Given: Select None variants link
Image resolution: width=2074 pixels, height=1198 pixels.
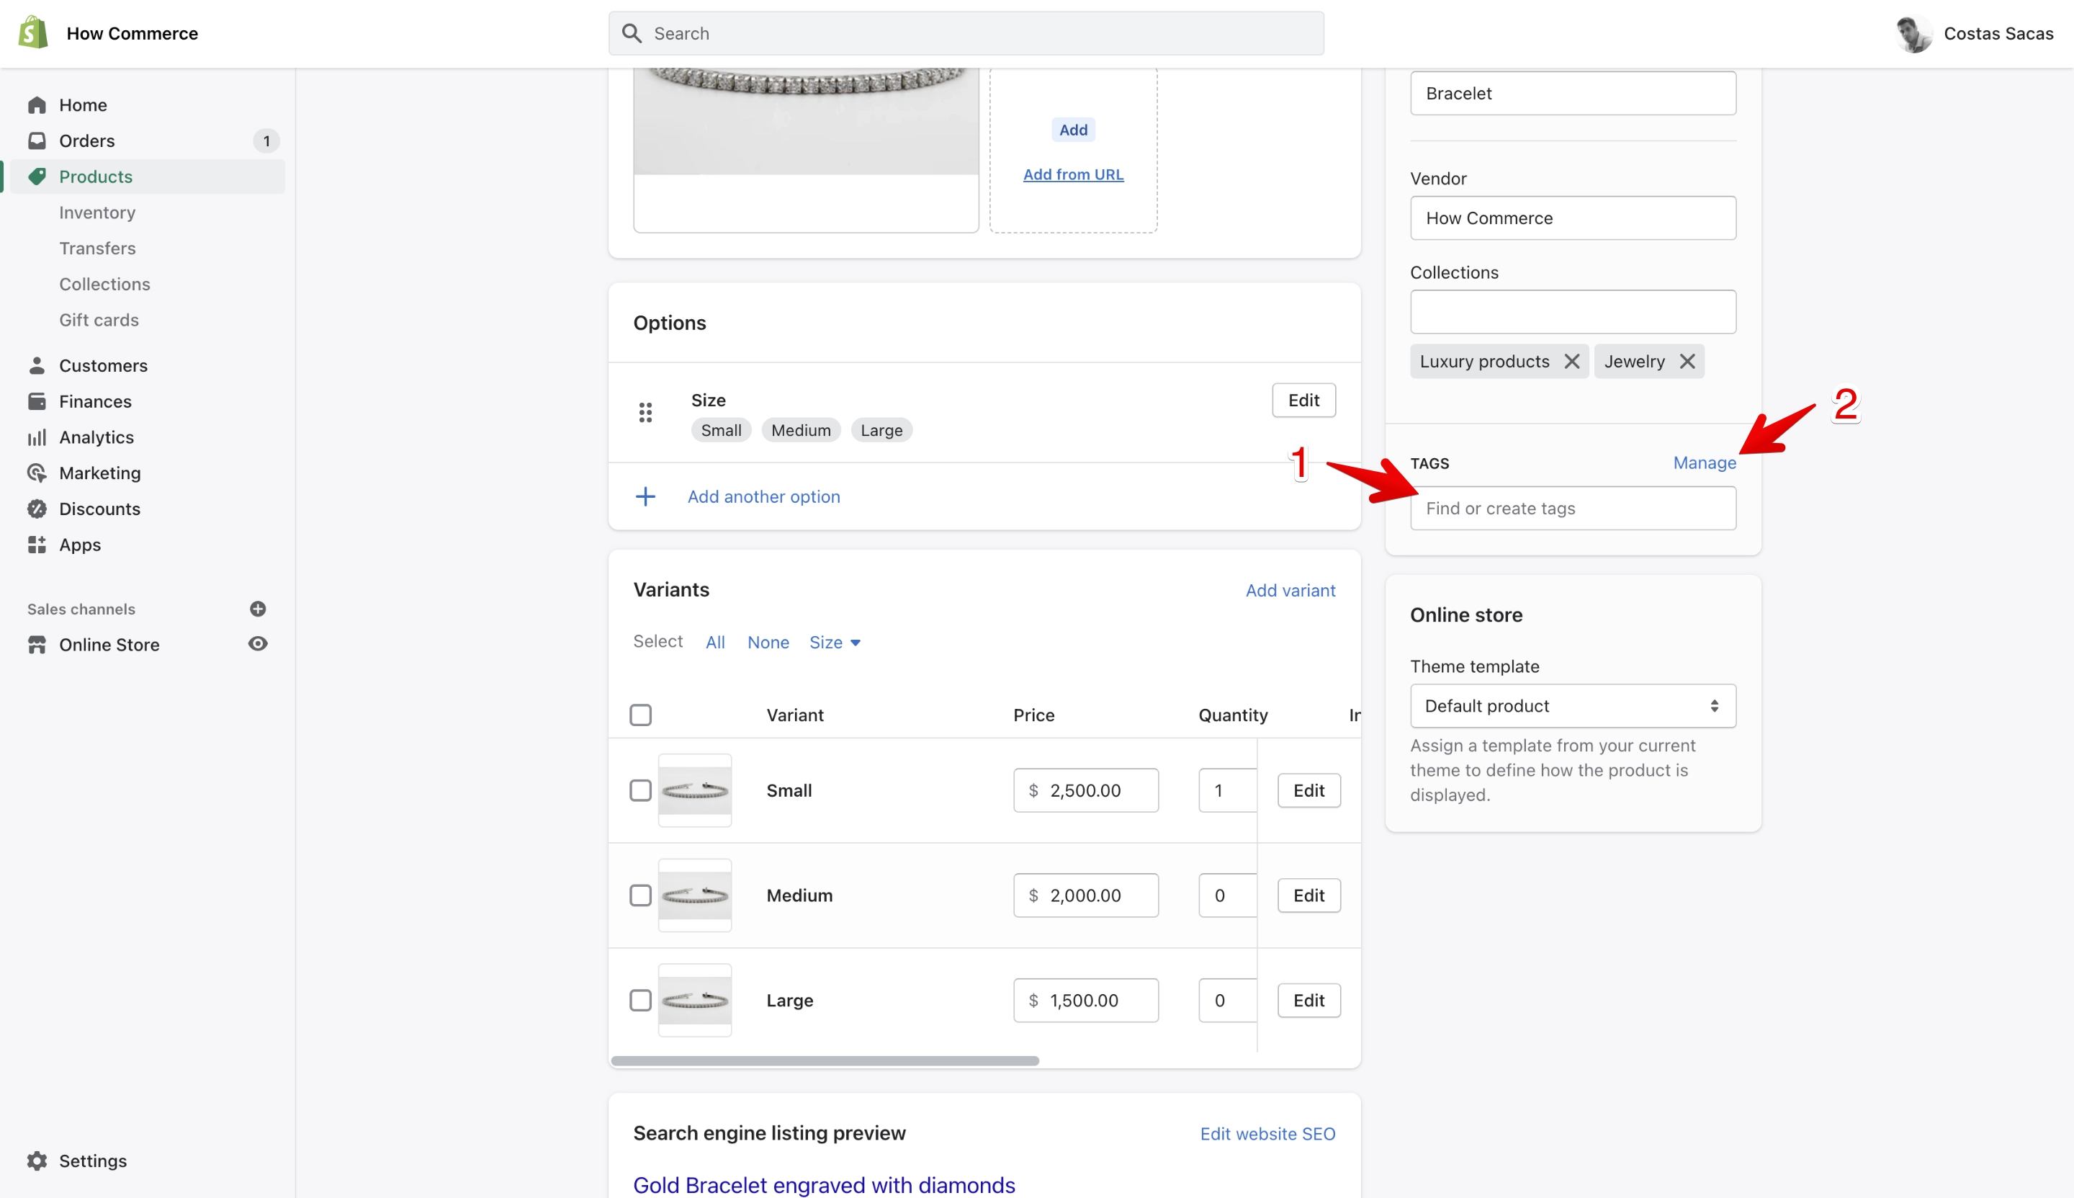Looking at the screenshot, I should (x=768, y=643).
